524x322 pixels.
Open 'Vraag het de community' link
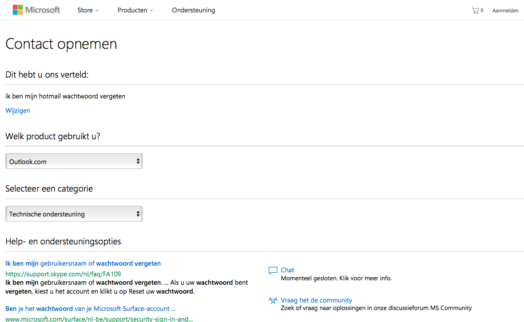[x=316, y=300]
